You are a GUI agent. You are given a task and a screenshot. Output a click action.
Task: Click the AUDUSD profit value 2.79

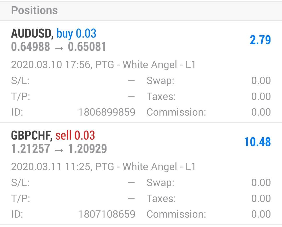tap(260, 40)
